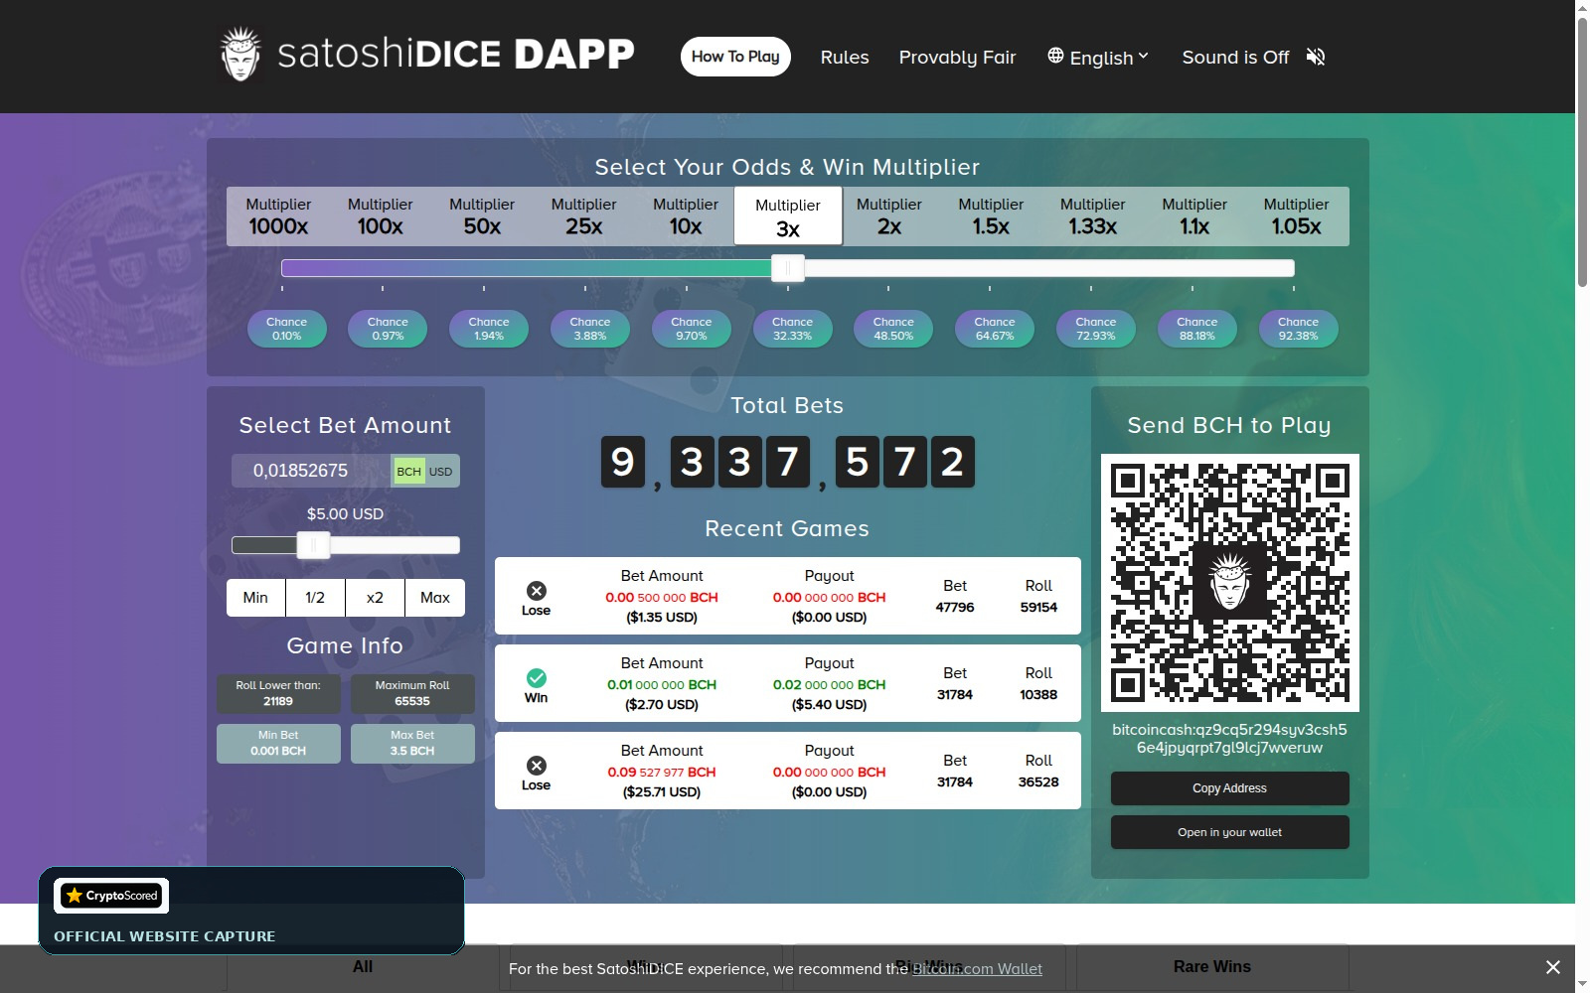The height and width of the screenshot is (993, 1590).
Task: Select the 1.33x multiplier
Action: 1092,216
